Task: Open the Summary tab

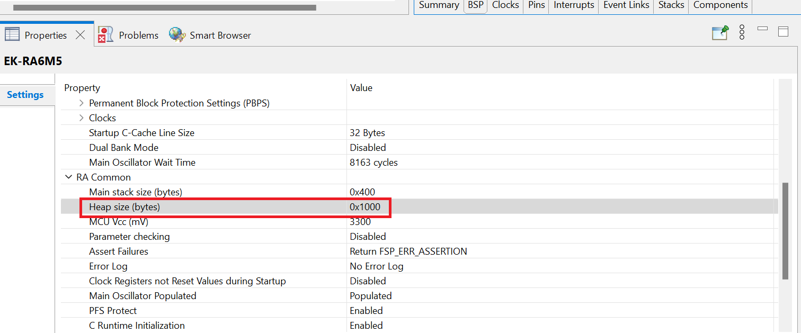Action: (439, 5)
